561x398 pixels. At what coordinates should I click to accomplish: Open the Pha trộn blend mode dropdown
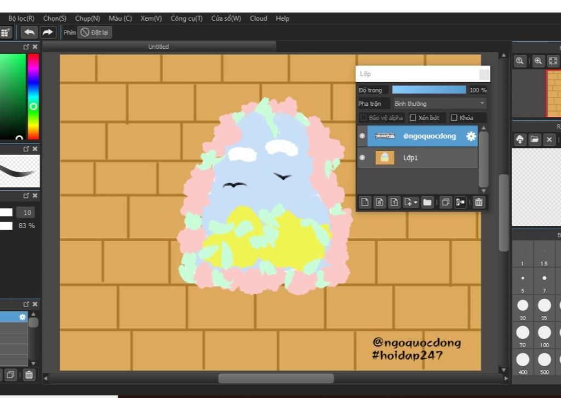[439, 104]
